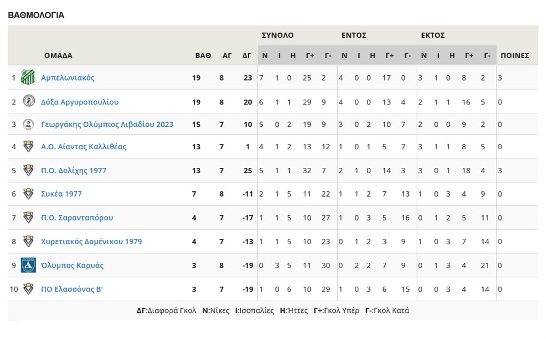
Task: Click the ΟΜΑΔΑ column header
Action: click(58, 55)
